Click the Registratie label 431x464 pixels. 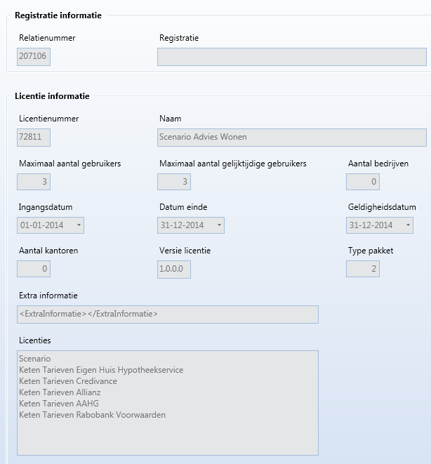(179, 38)
